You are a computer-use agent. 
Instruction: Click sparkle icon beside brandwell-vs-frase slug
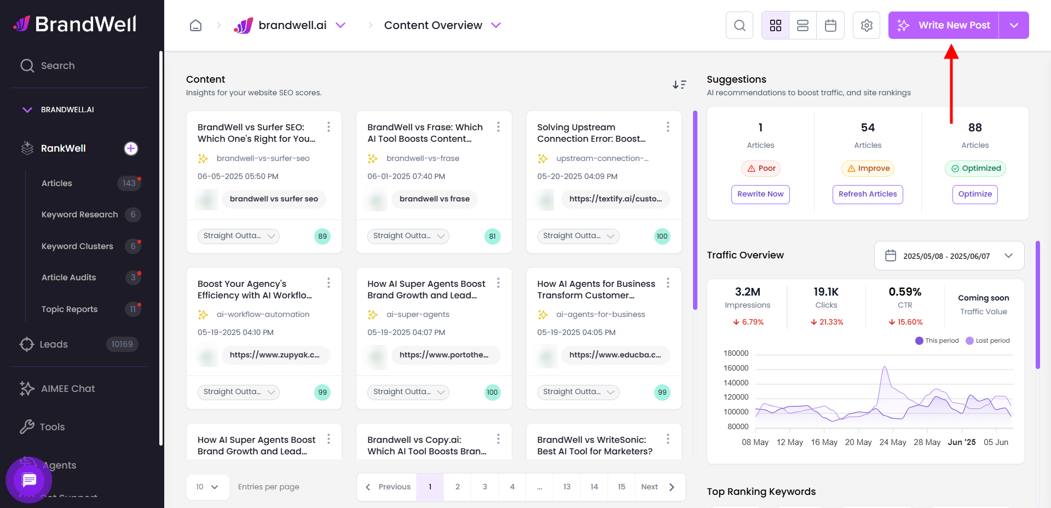coord(373,159)
